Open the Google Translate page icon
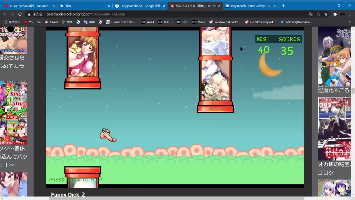355x200 pixels. click(x=311, y=14)
